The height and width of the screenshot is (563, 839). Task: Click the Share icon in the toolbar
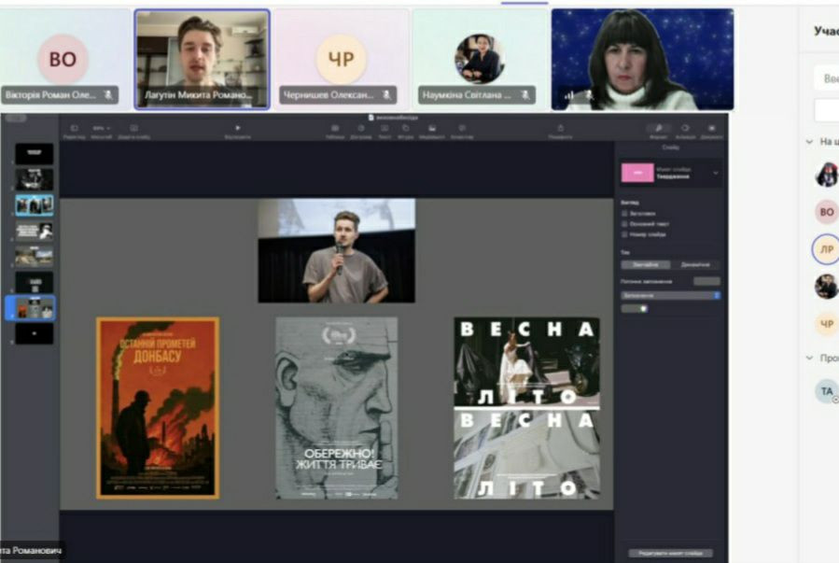560,128
